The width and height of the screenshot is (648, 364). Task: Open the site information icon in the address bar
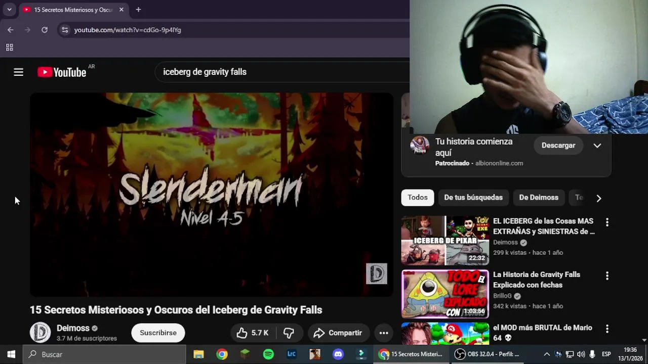tap(65, 30)
